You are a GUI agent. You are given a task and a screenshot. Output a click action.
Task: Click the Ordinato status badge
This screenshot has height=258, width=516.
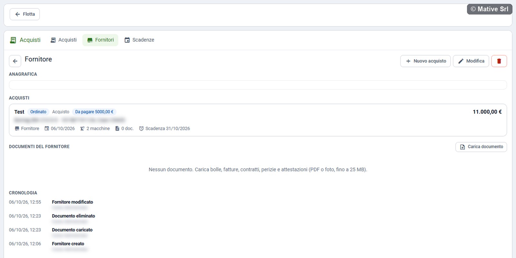tap(38, 112)
